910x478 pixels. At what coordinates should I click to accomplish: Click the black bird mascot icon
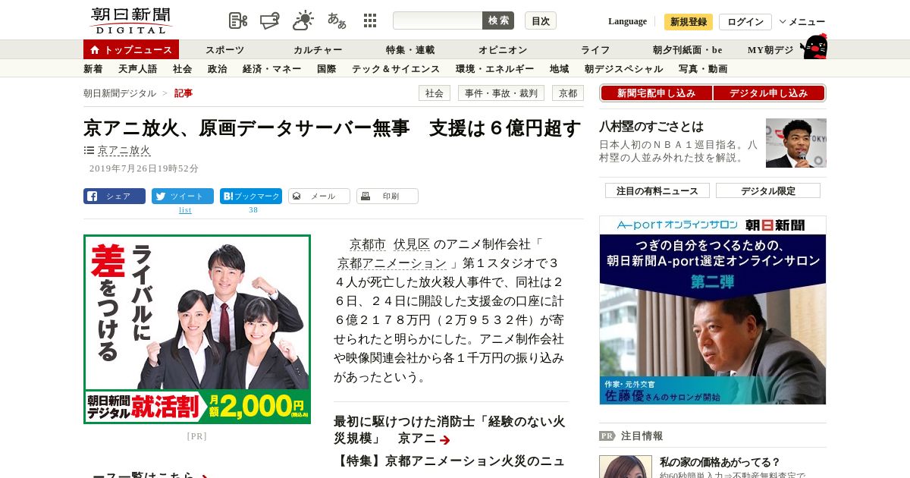(814, 46)
